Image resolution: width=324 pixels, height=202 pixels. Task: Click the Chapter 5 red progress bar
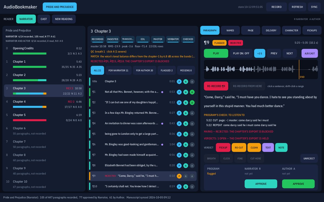tap(30, 120)
